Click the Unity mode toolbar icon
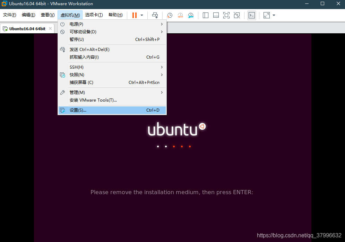 pyautogui.click(x=237, y=15)
